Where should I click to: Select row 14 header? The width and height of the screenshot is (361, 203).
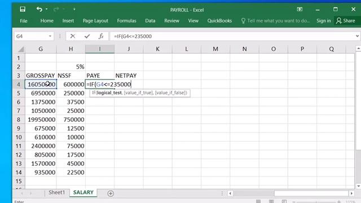pyautogui.click(x=19, y=173)
